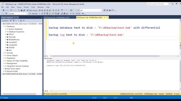Click the Copy icon in toolbar
Image resolution: width=181 pixels, height=101 pixels.
56,10
